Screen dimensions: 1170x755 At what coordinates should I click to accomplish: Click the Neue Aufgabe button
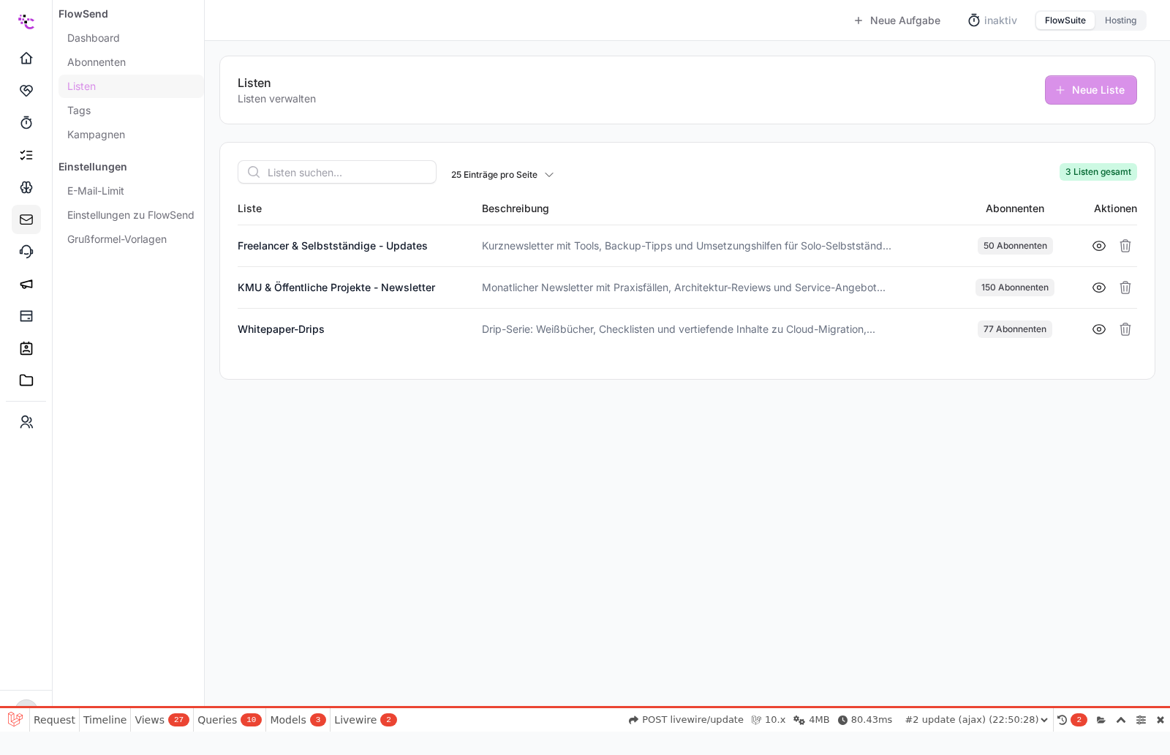[897, 20]
